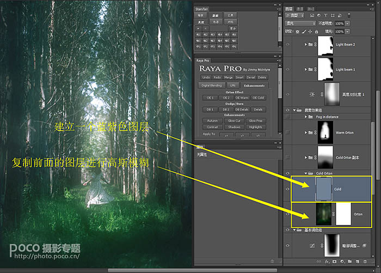Expand the Fog in distance group
The image size is (381, 273).
click(306, 117)
